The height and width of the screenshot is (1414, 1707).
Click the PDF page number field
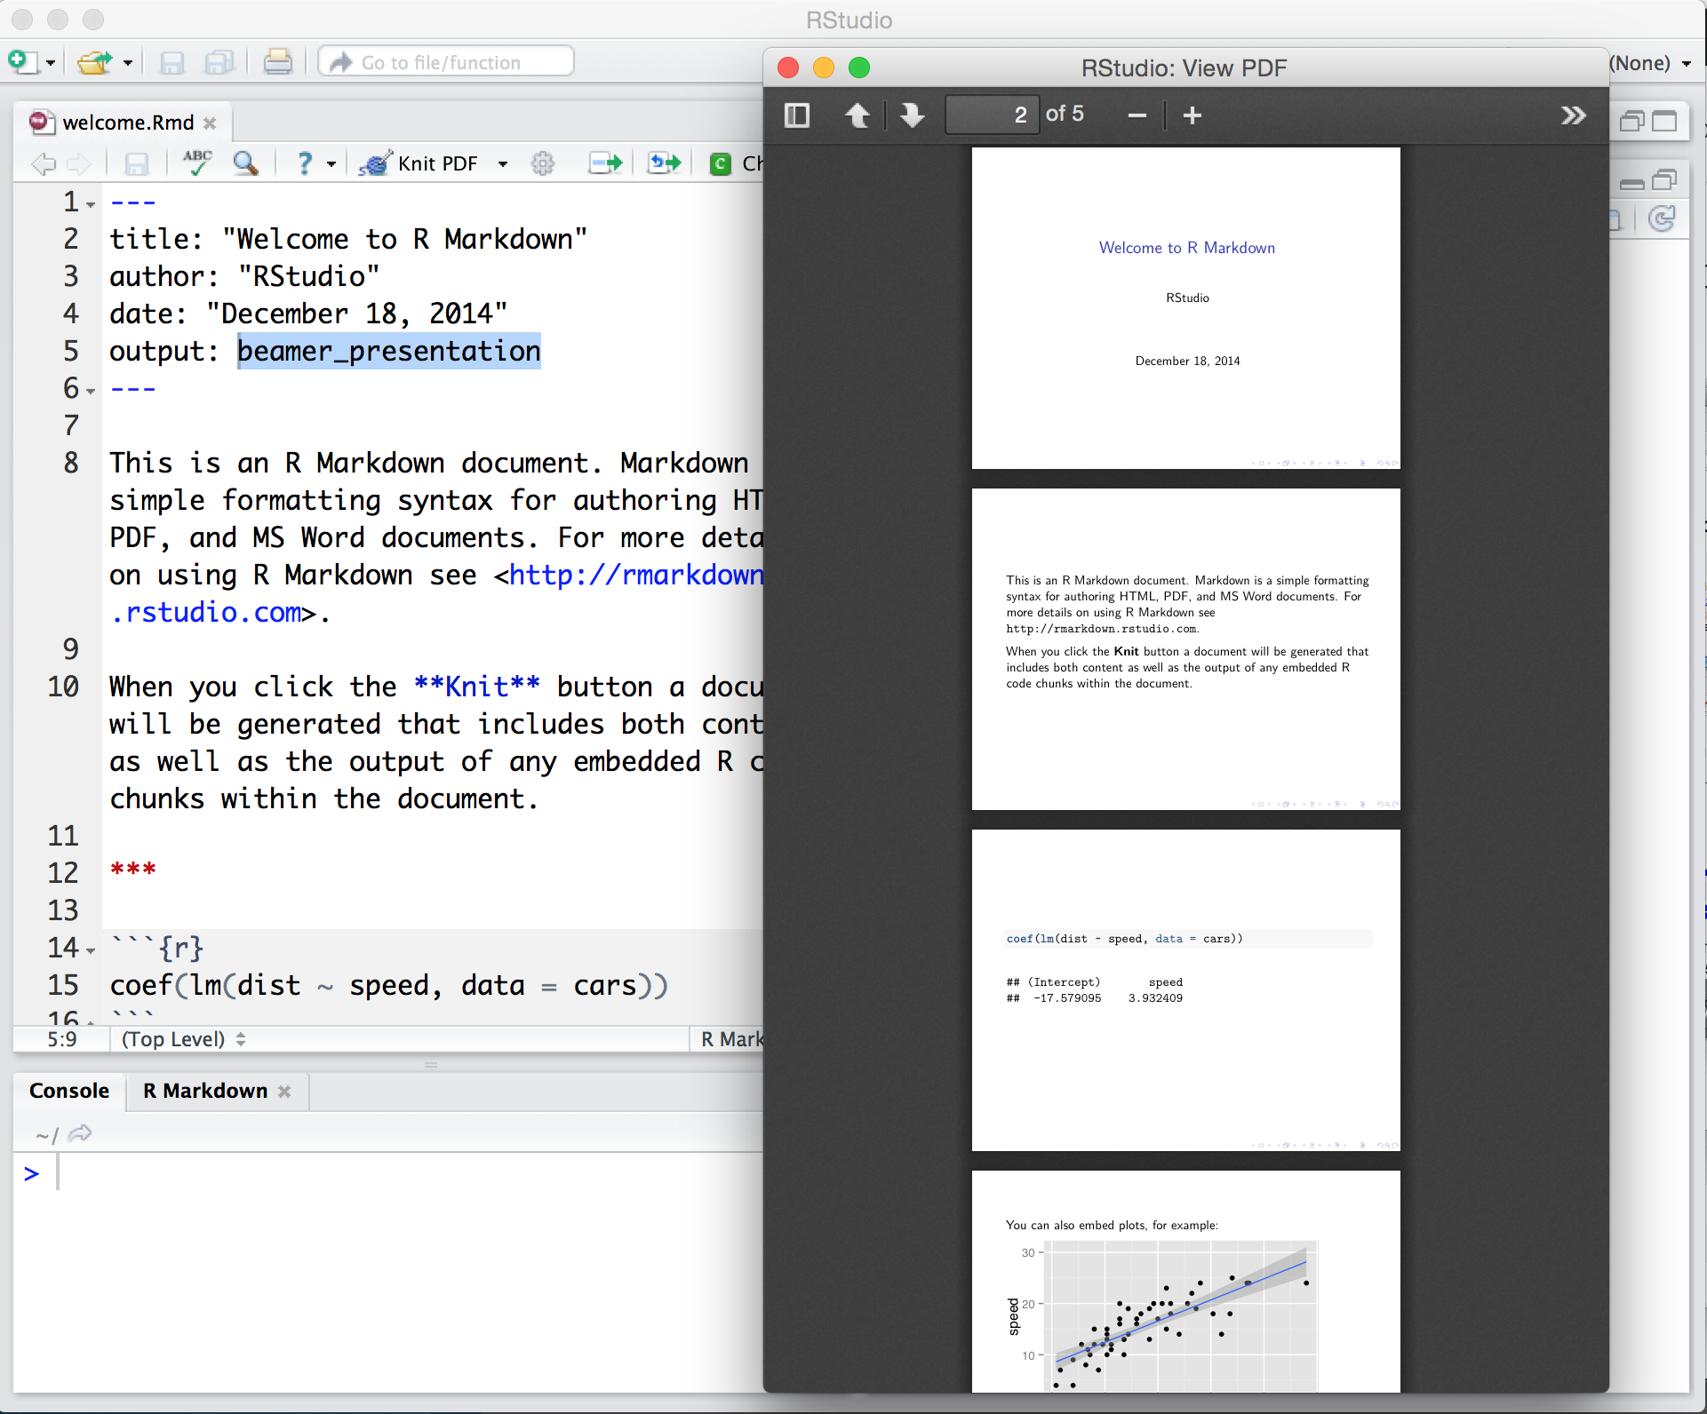tap(991, 115)
